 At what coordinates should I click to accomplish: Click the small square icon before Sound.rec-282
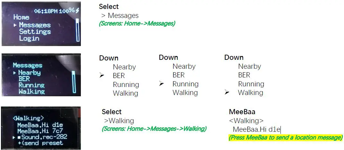19,137
